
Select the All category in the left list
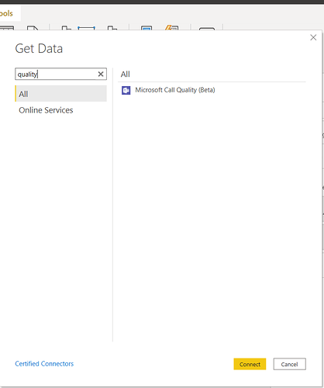click(60, 94)
